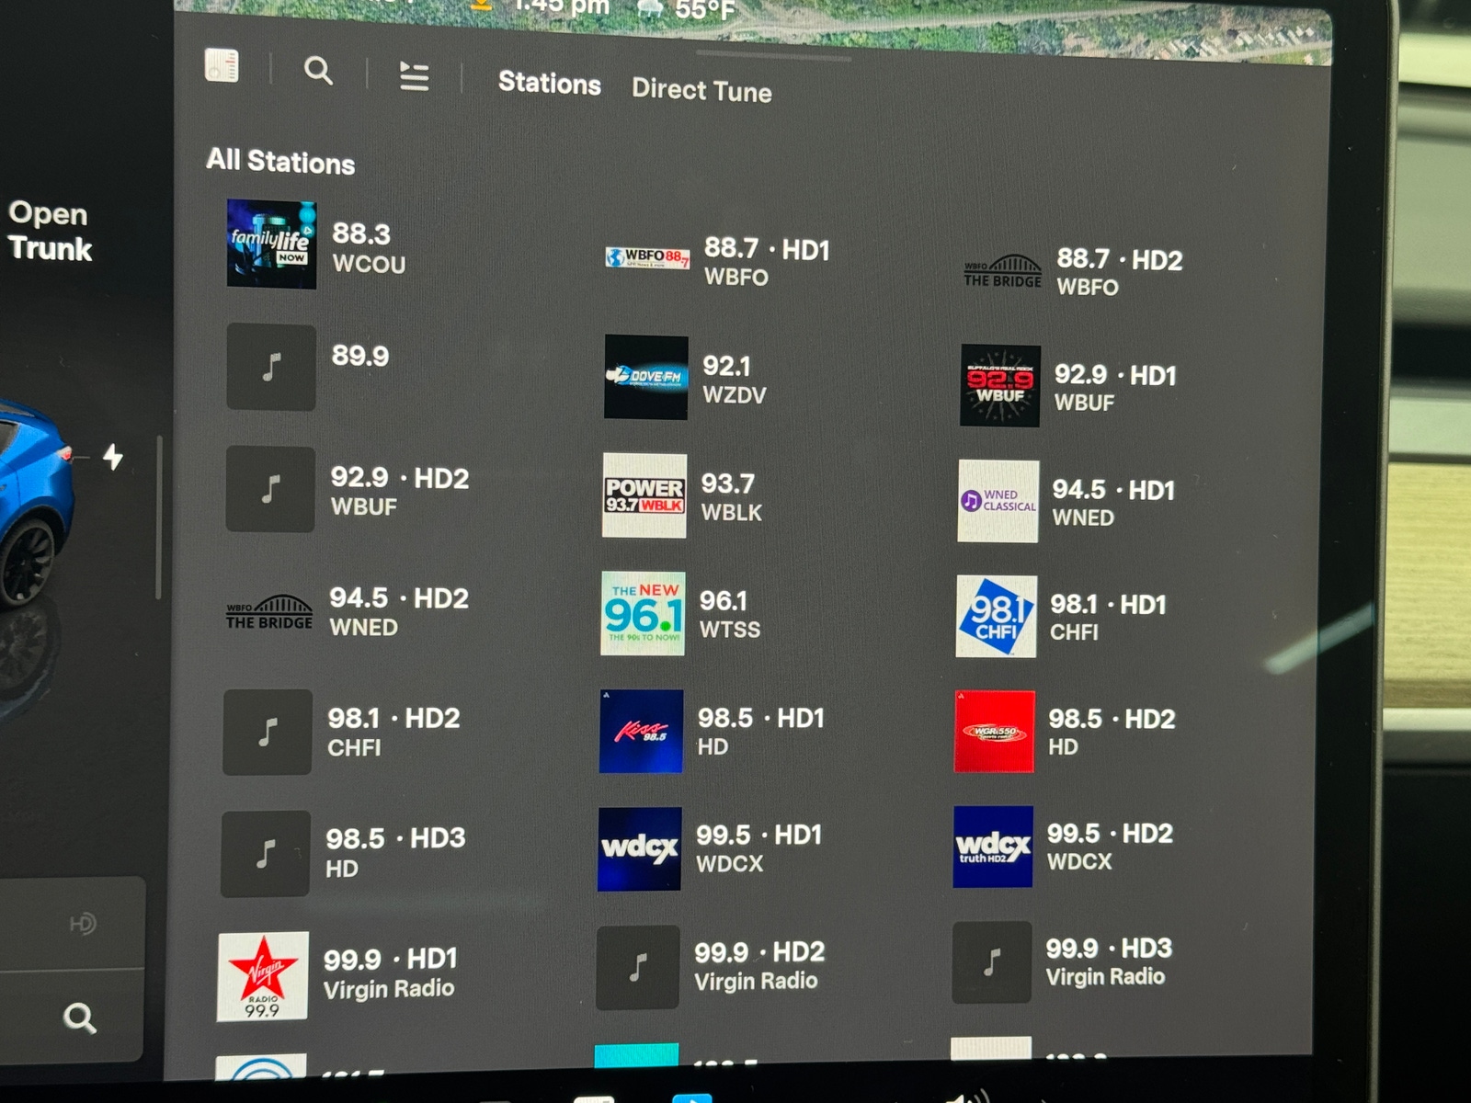Tap music note icon for 99.9 HD3

[991, 962]
